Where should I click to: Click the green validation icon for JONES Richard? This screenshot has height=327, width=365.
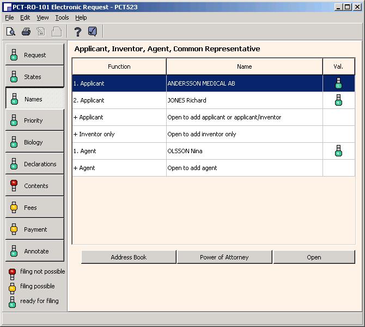coord(338,100)
